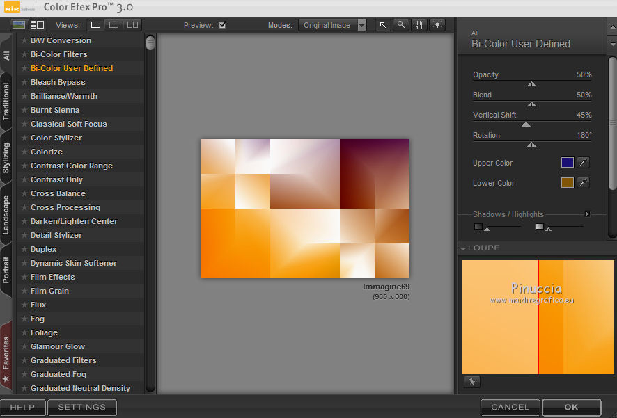Show filter list with image preview icon
617x418 pixels.
tap(19, 25)
